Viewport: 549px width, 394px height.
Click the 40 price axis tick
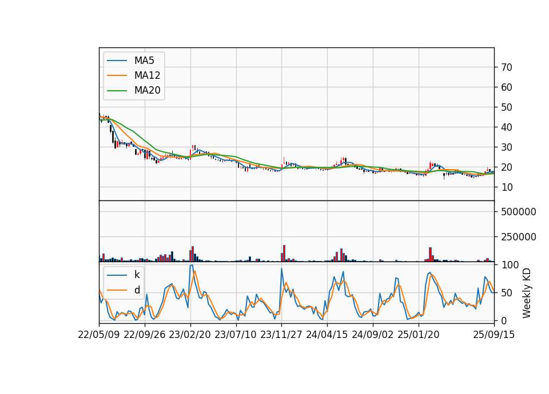pyautogui.click(x=507, y=127)
